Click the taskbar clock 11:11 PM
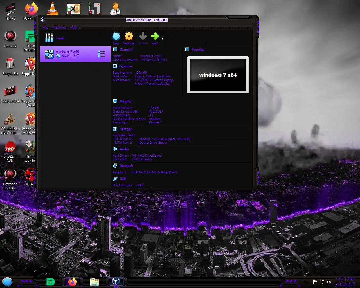This screenshot has width=360, height=288. (345, 279)
